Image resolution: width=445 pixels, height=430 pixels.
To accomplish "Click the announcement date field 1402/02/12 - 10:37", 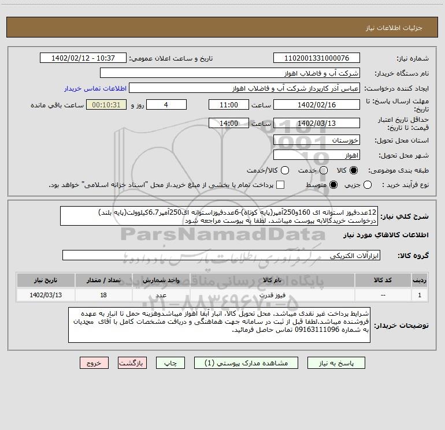I will (x=83, y=58).
